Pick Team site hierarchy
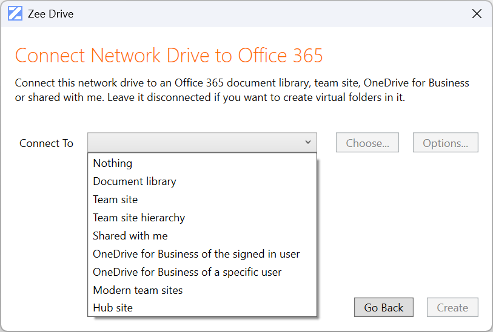 tap(139, 218)
